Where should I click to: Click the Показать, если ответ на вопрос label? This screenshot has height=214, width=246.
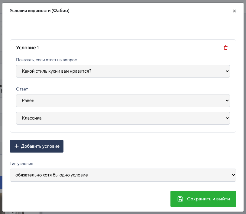pyautogui.click(x=47, y=60)
